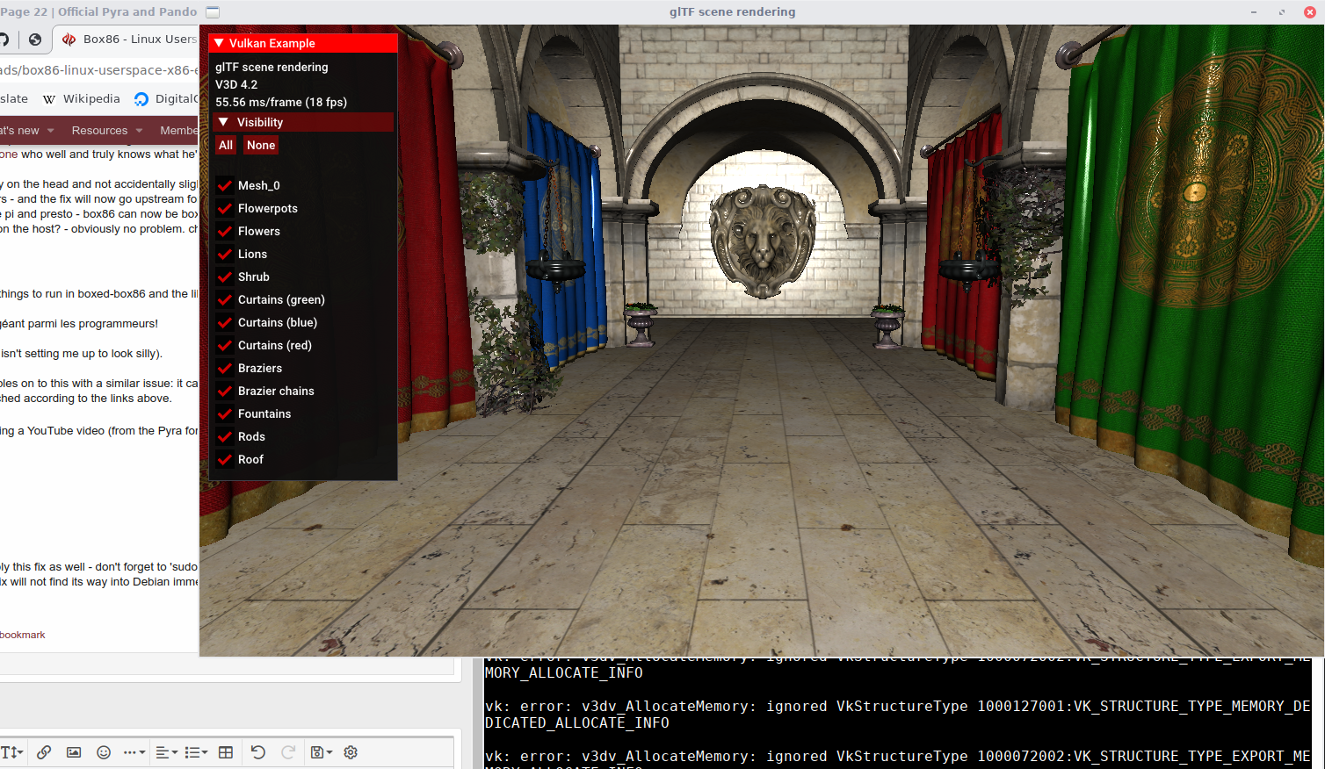Viewport: 1325px width, 769px height.
Task: Collapse the Visibility section
Action: click(224, 122)
